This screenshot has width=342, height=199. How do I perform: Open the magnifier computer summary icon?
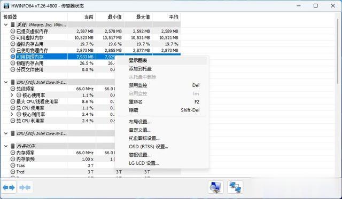[x=215, y=187]
